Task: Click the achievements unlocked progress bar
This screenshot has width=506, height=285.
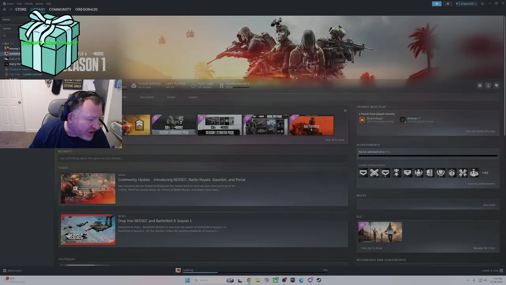Action: click(428, 156)
